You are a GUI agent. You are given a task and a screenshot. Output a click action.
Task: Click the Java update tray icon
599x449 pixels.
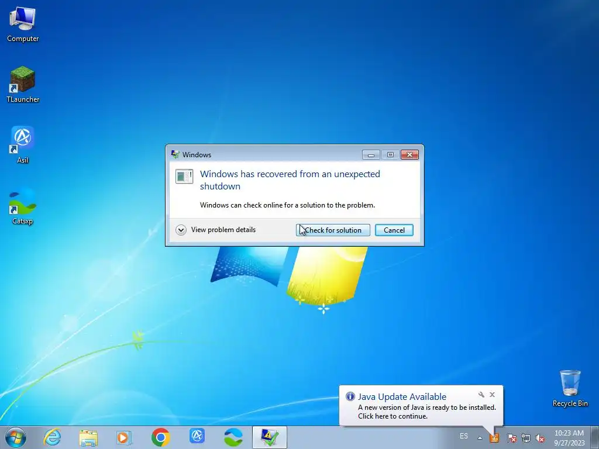pos(494,437)
